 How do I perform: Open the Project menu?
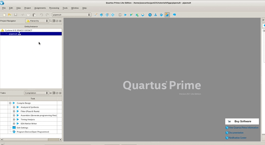(x=27, y=8)
